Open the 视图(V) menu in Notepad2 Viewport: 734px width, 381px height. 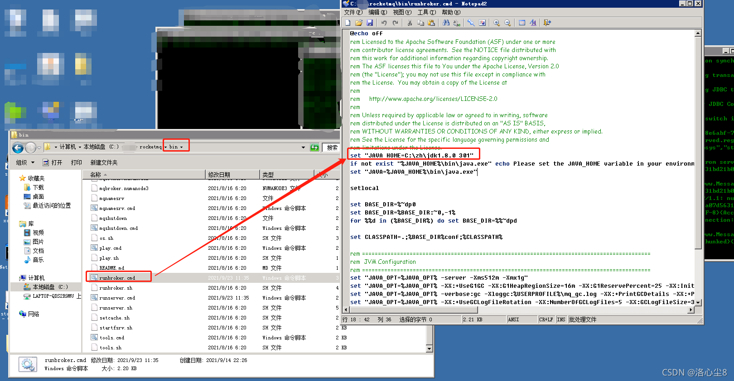pyautogui.click(x=402, y=12)
